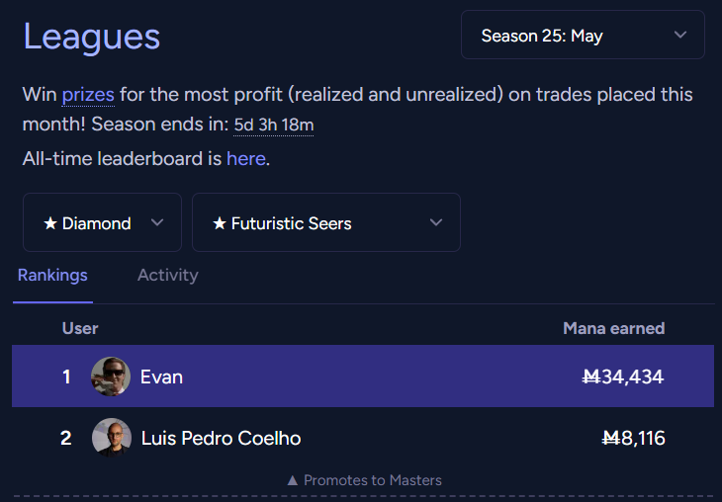Select the Rankings tab
Viewport: 722px width, 502px height.
[52, 275]
